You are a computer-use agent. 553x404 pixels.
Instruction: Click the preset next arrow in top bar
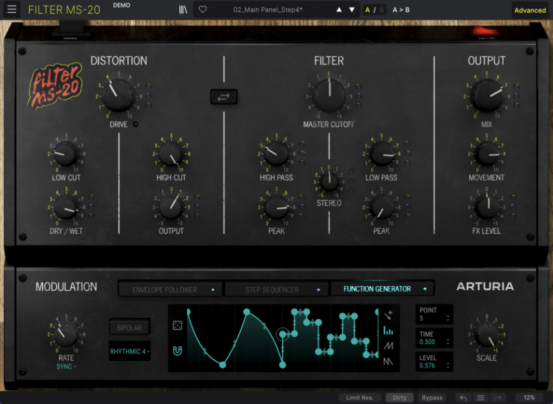[352, 9]
